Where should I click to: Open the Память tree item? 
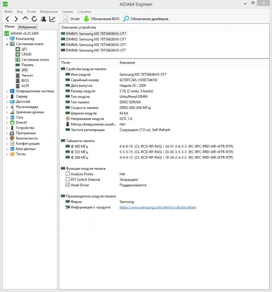point(27,65)
